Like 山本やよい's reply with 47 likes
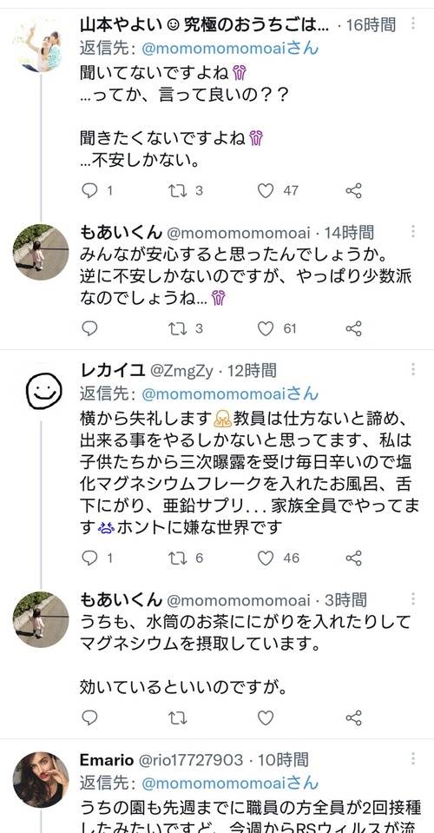 (266, 190)
